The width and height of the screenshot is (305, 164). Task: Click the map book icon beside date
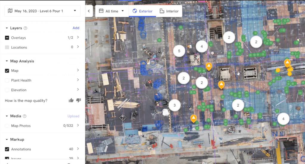pyautogui.click(x=10, y=11)
